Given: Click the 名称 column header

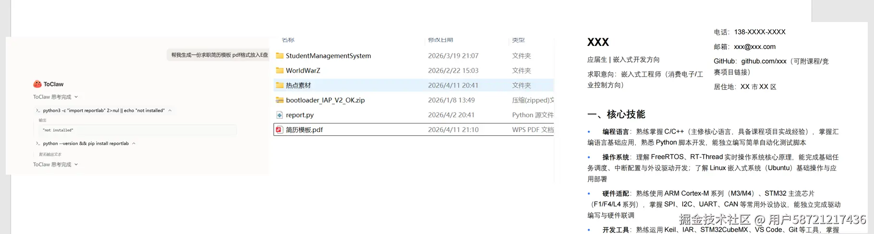Looking at the screenshot, I should tap(288, 40).
